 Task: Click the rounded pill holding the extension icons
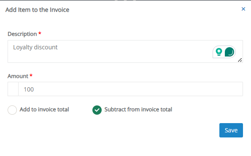tap(224, 52)
